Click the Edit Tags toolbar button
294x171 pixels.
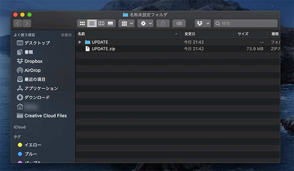point(179,23)
